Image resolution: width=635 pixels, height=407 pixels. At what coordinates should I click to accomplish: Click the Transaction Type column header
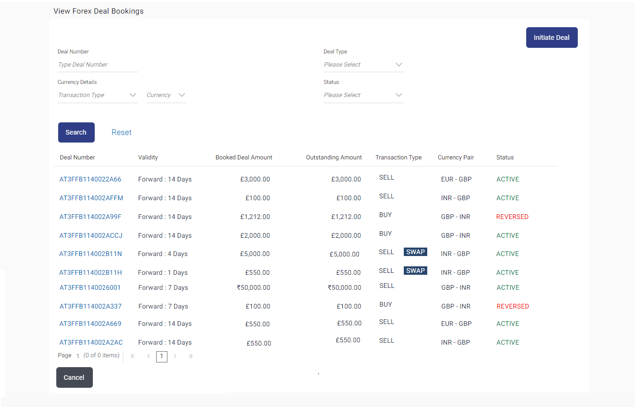click(399, 158)
